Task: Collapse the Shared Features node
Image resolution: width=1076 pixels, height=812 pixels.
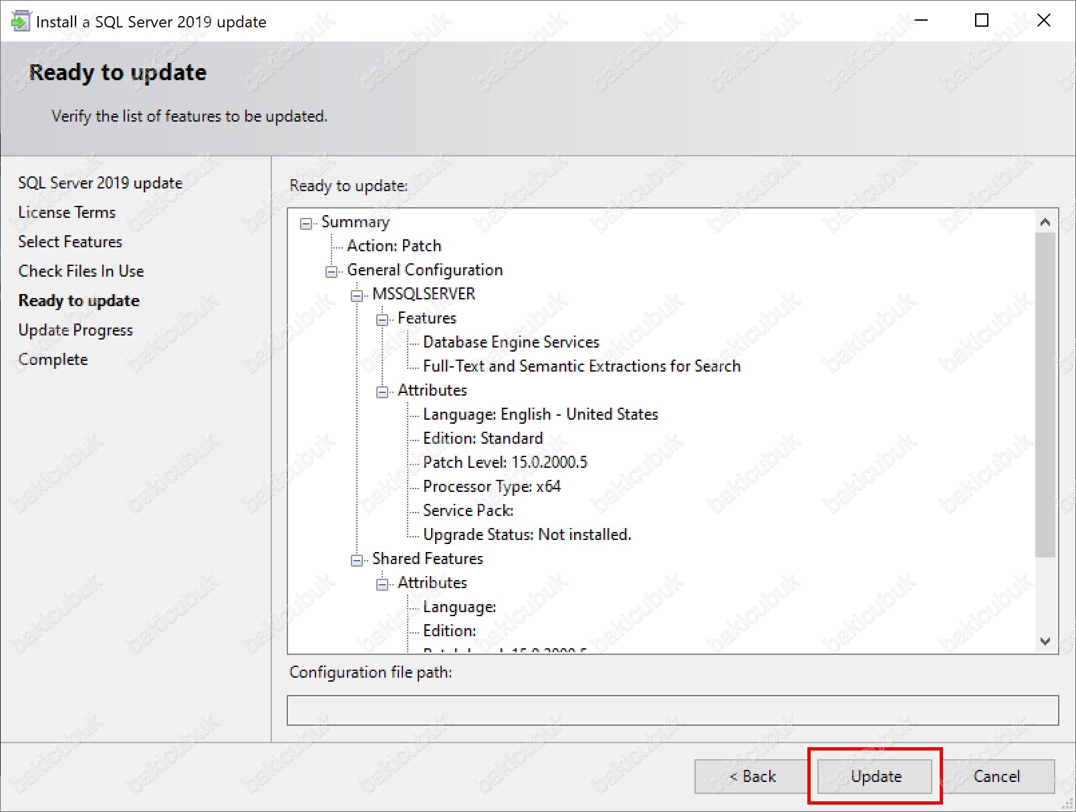Action: (x=357, y=561)
